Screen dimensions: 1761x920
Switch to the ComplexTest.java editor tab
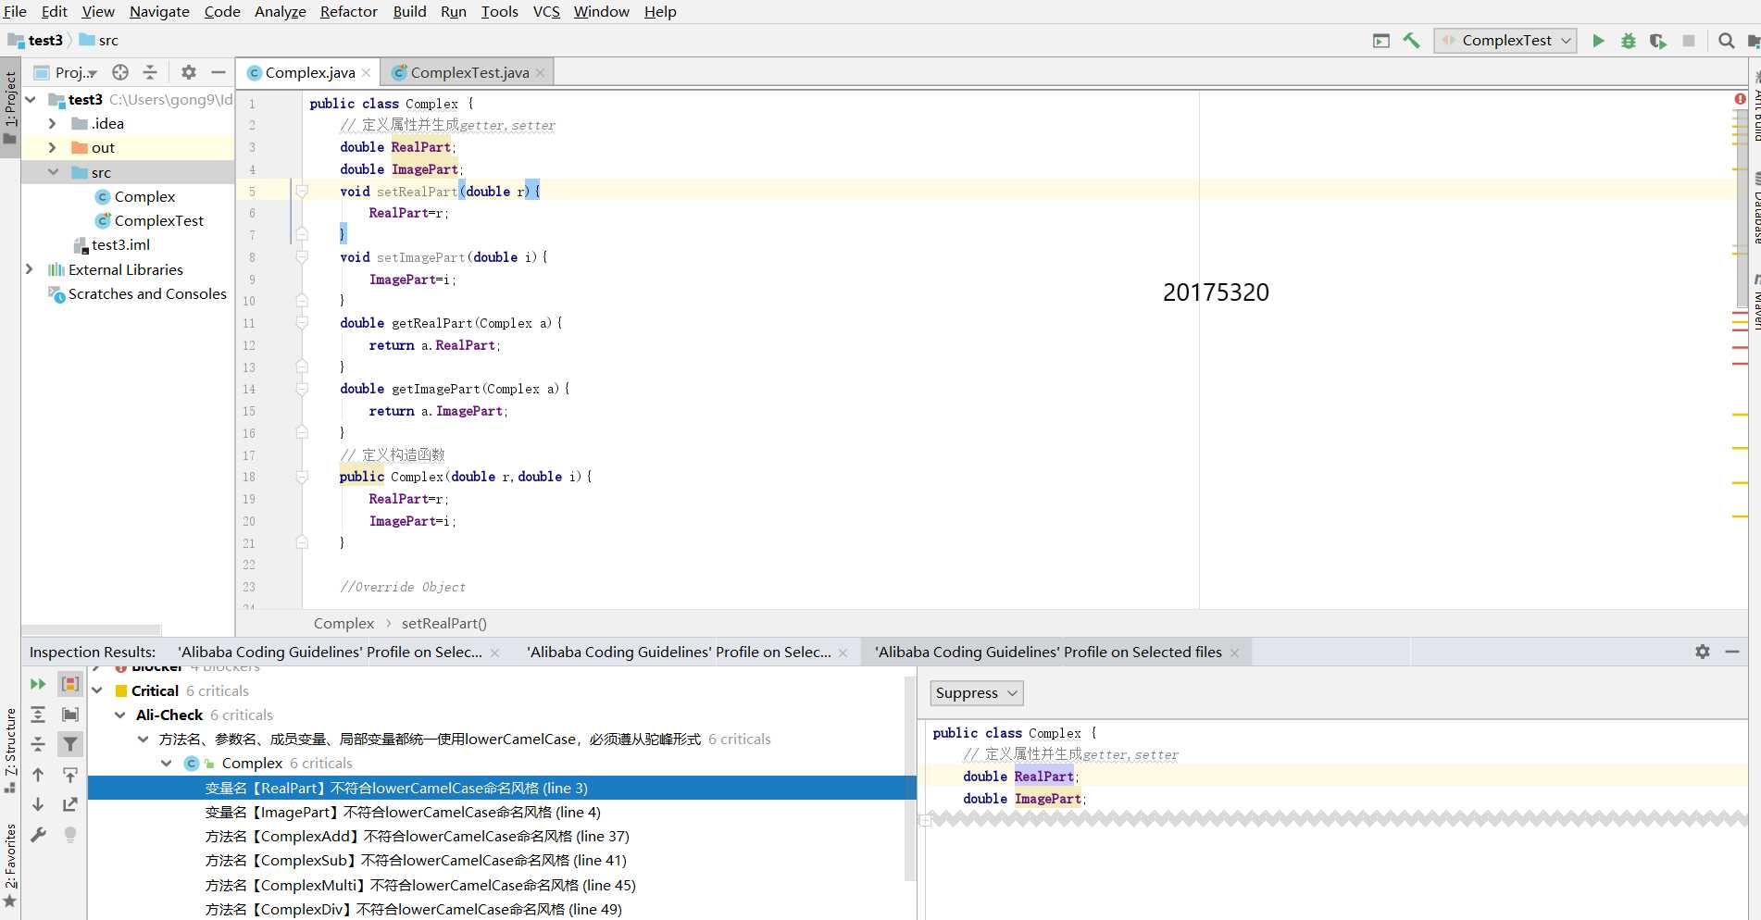pyautogui.click(x=469, y=72)
